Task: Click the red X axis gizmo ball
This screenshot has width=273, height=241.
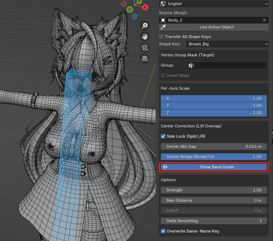Action: pyautogui.click(x=145, y=7)
